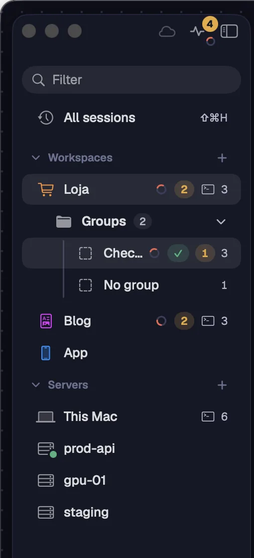
Task: Select the Chec… group row
Action: 131,253
